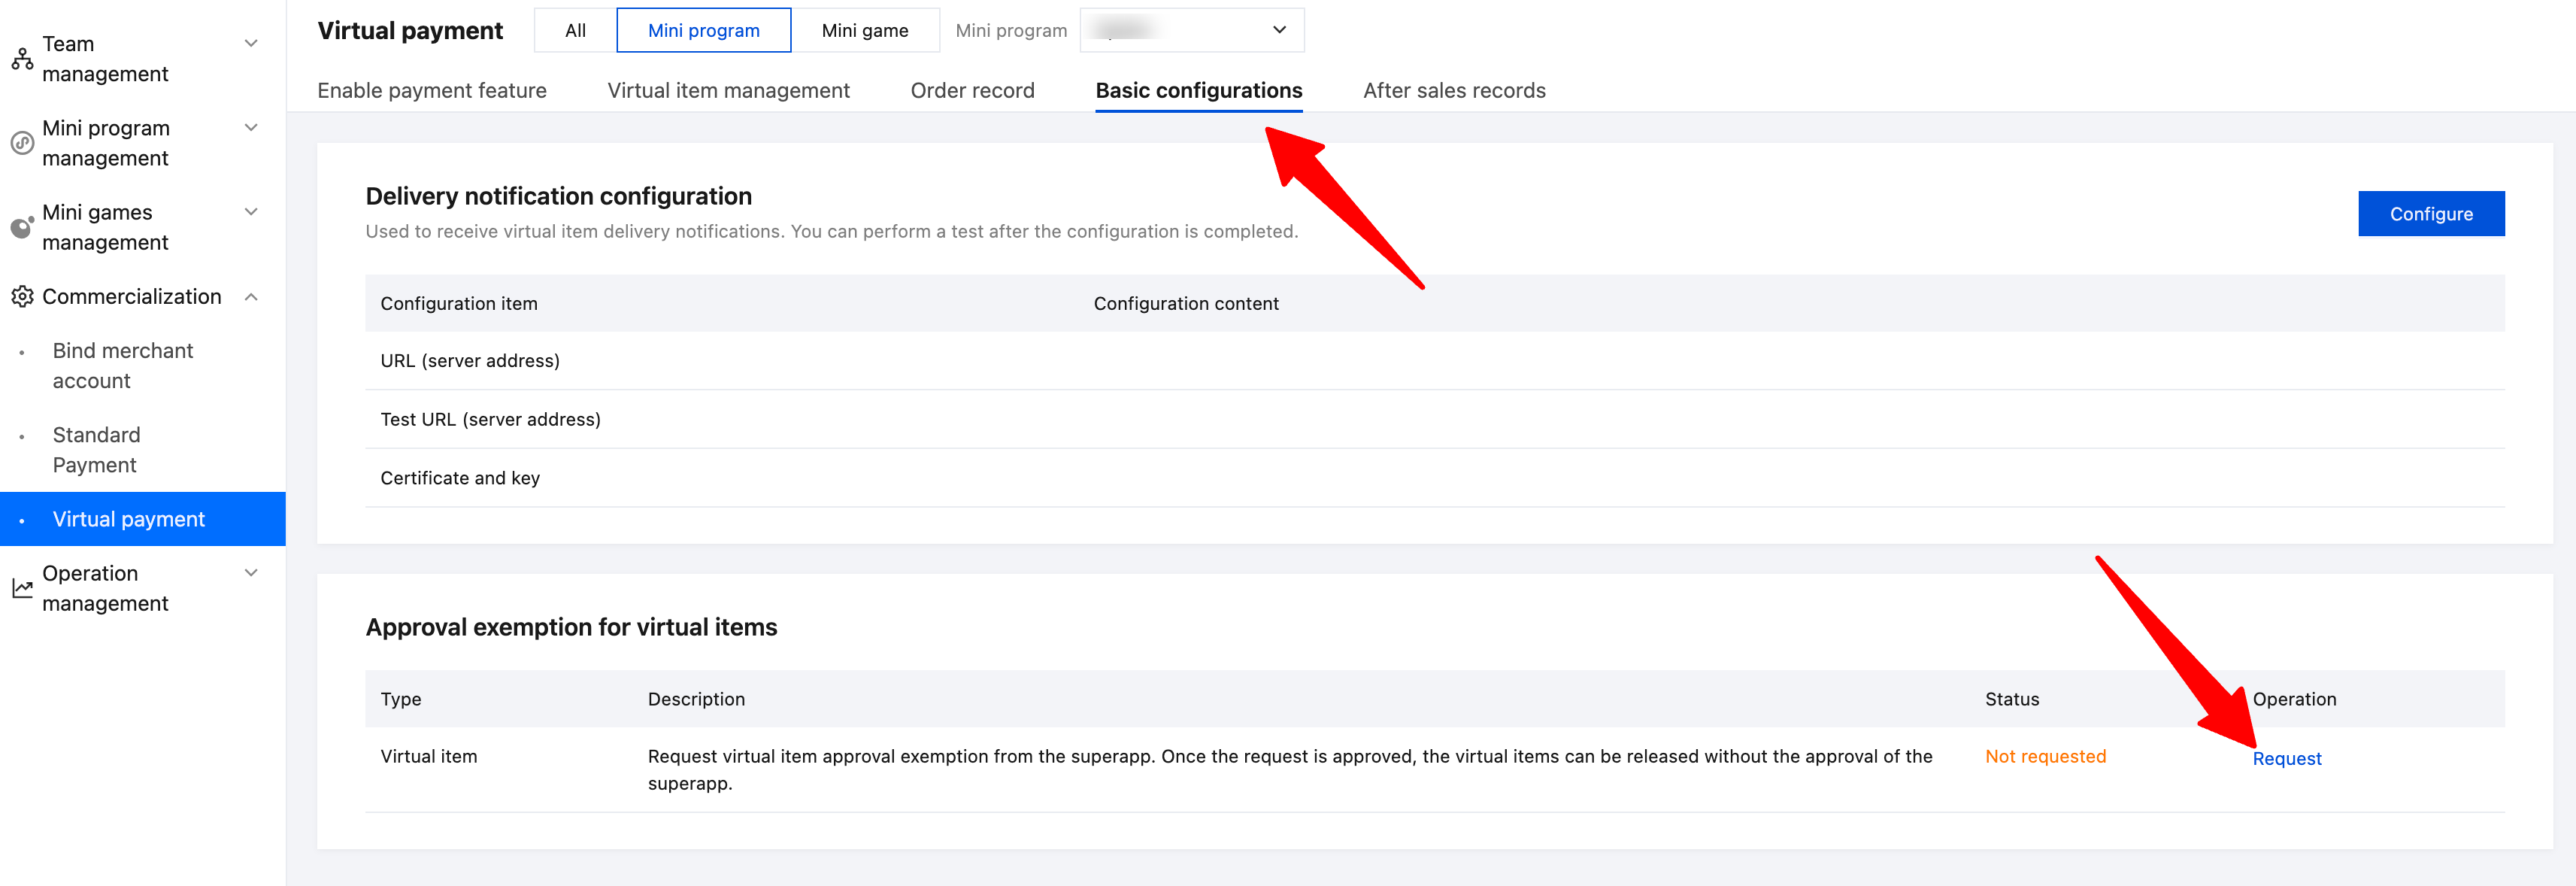Click the Mini games management icon
Screen dimensions: 2576x886
pos(22,227)
